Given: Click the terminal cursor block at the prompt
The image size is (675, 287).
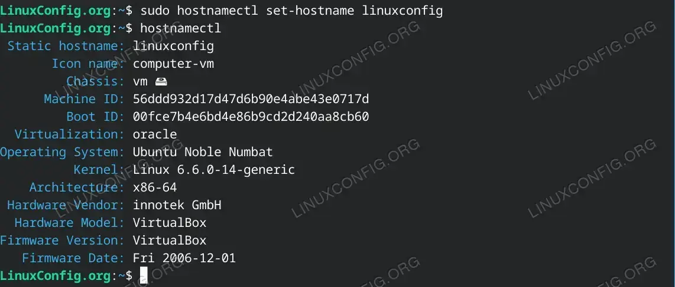Looking at the screenshot, I should [144, 275].
